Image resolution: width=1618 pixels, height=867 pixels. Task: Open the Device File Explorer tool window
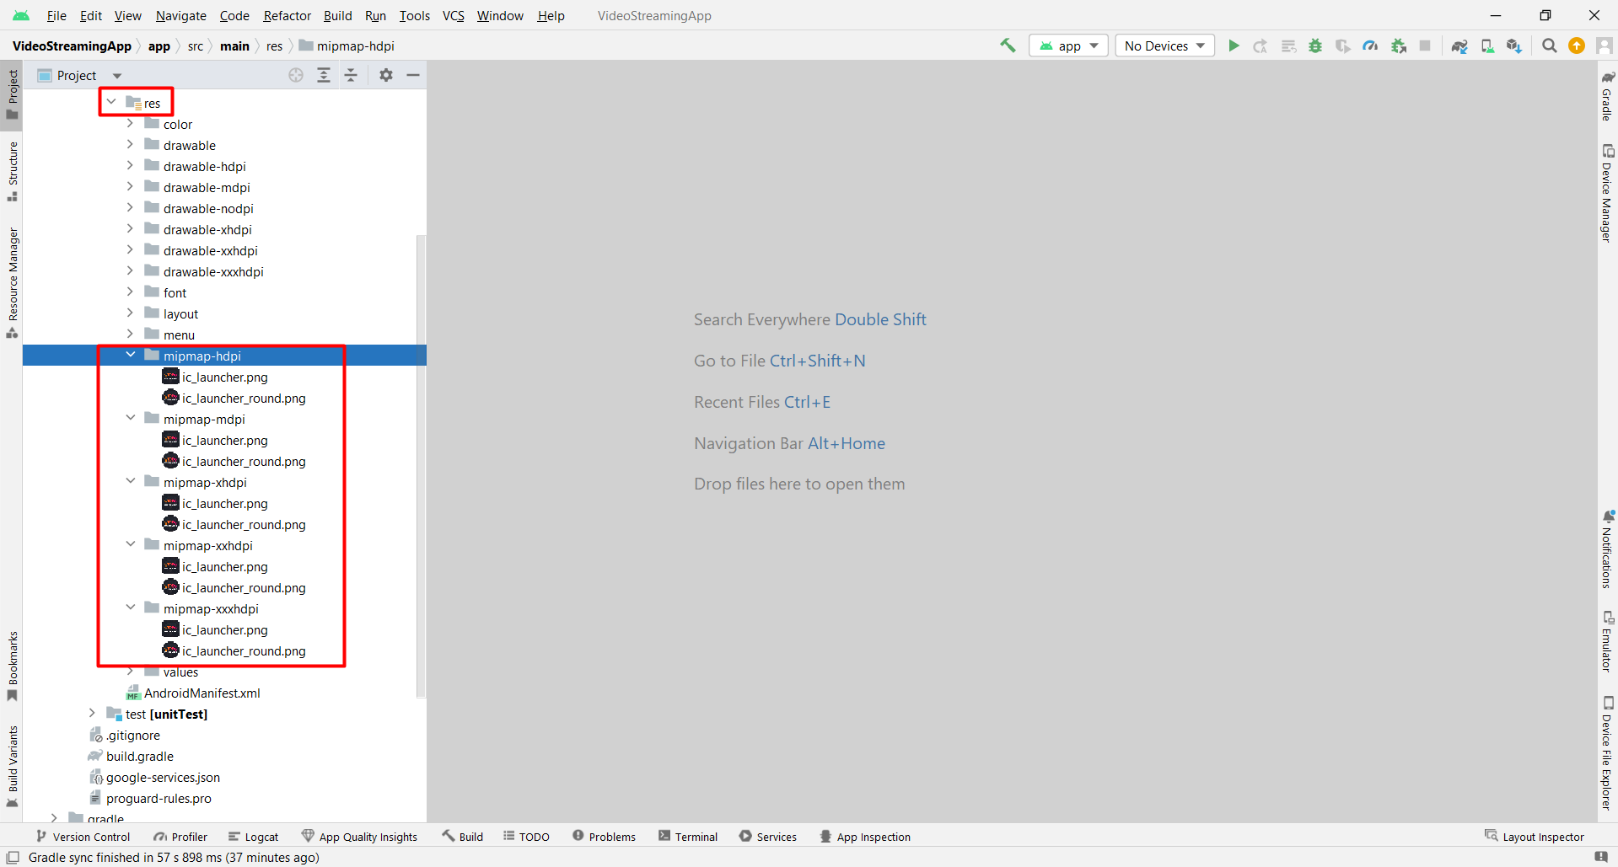click(x=1607, y=753)
